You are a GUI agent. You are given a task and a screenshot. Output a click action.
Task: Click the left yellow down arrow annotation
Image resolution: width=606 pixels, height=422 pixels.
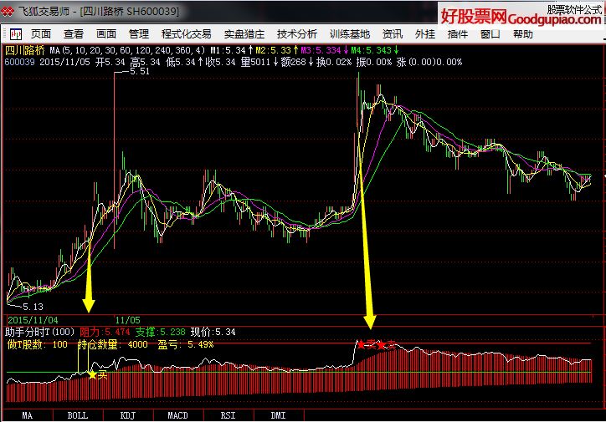(x=89, y=300)
